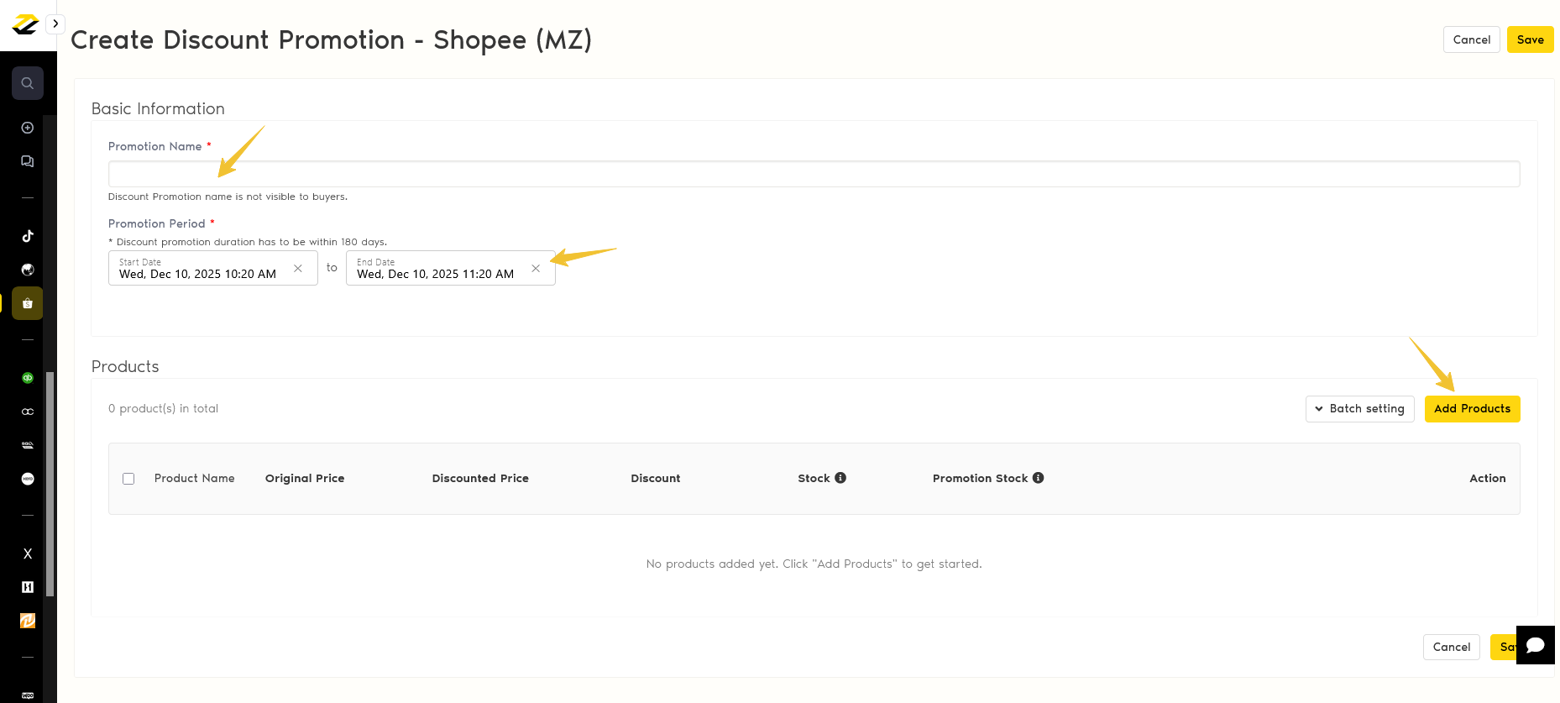
Task: Click the plus circle add icon in sidebar
Action: pos(28,128)
